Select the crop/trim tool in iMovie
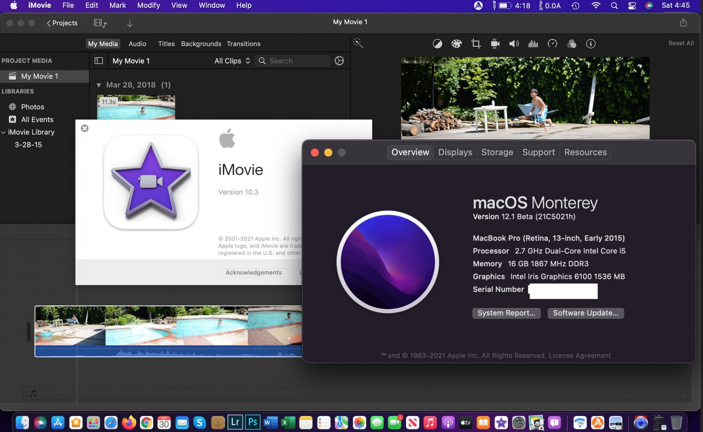Viewport: 703px width, 432px height. (x=475, y=44)
